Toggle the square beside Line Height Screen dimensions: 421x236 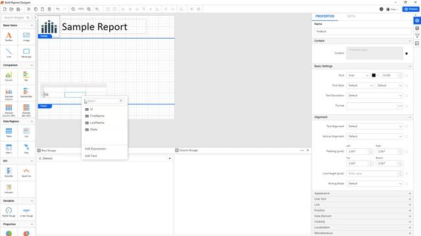click(x=407, y=174)
